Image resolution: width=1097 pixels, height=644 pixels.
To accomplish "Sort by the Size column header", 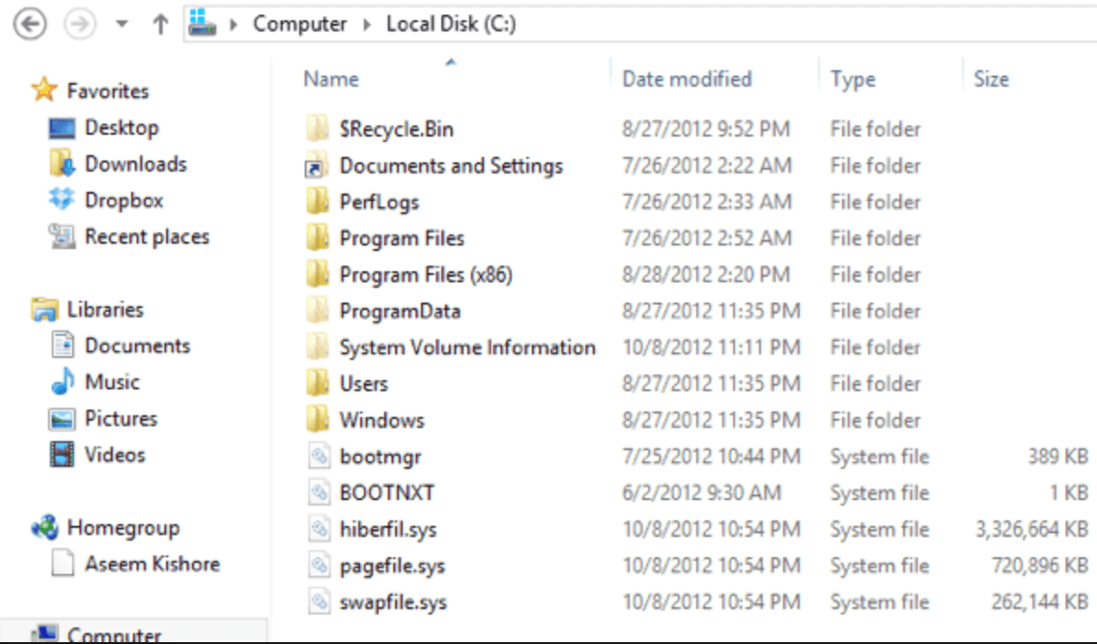I will [992, 79].
